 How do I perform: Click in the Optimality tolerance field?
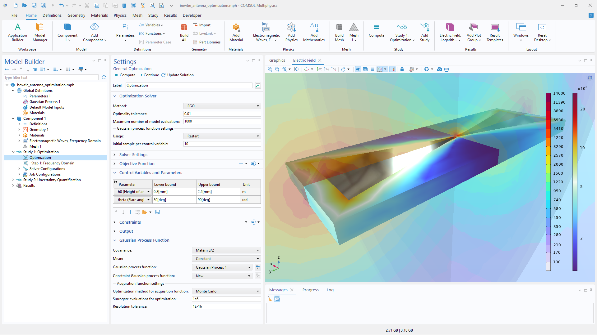click(222, 114)
